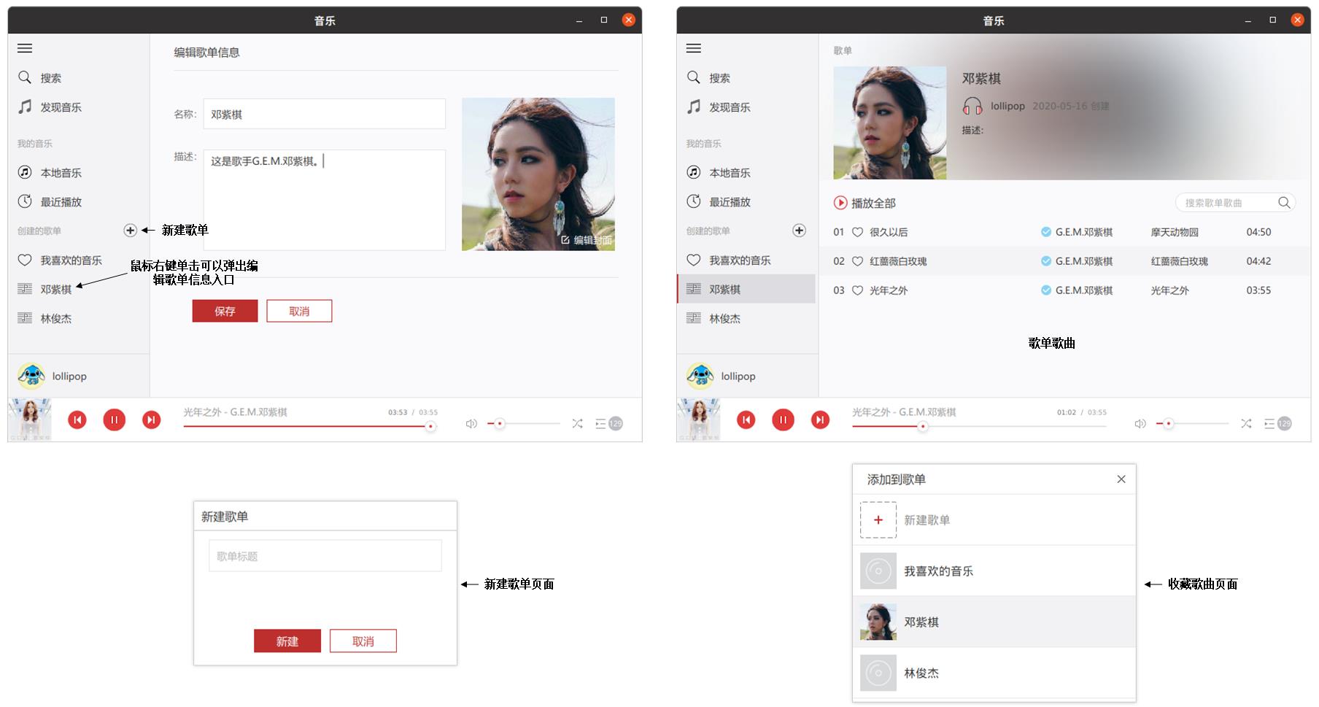Image resolution: width=1319 pixels, height=707 pixels.
Task: Click the add-playlist plus icon in the edit-playlist window
Action: (x=130, y=231)
